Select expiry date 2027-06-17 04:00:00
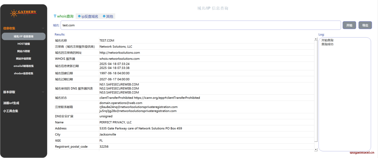Screen dimensions: 378x158 [x=114, y=79]
